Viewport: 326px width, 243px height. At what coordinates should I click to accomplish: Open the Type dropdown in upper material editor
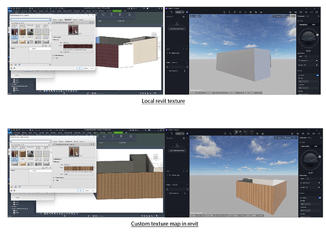78,43
